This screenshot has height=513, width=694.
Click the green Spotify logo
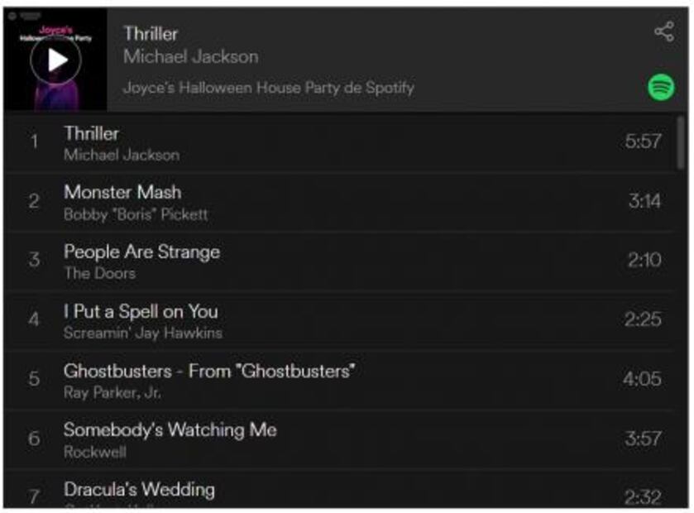661,87
